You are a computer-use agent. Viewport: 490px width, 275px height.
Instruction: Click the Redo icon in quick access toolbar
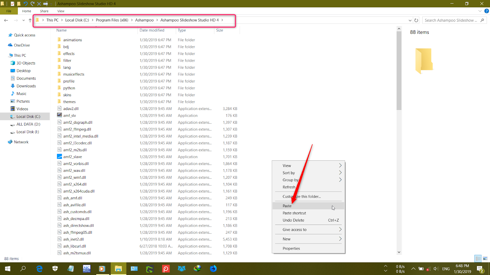click(x=32, y=4)
